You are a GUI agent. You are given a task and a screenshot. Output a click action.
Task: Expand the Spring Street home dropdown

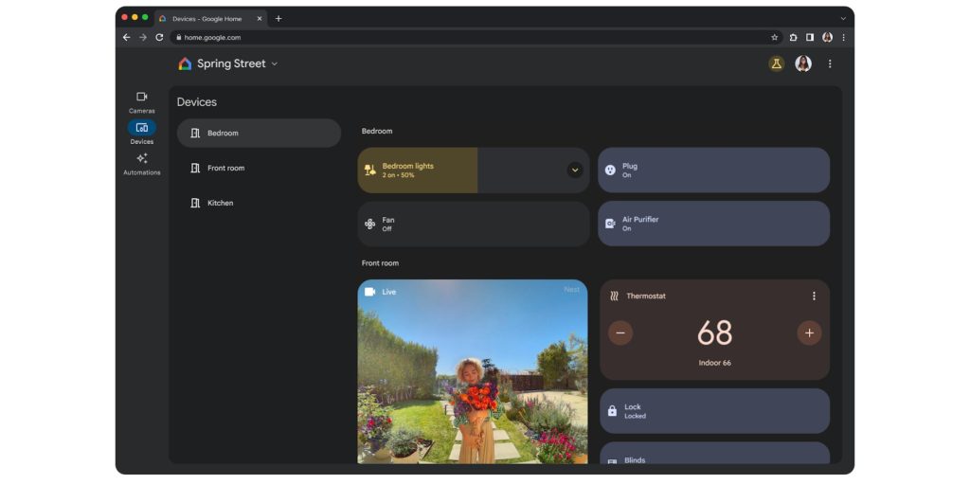click(275, 63)
